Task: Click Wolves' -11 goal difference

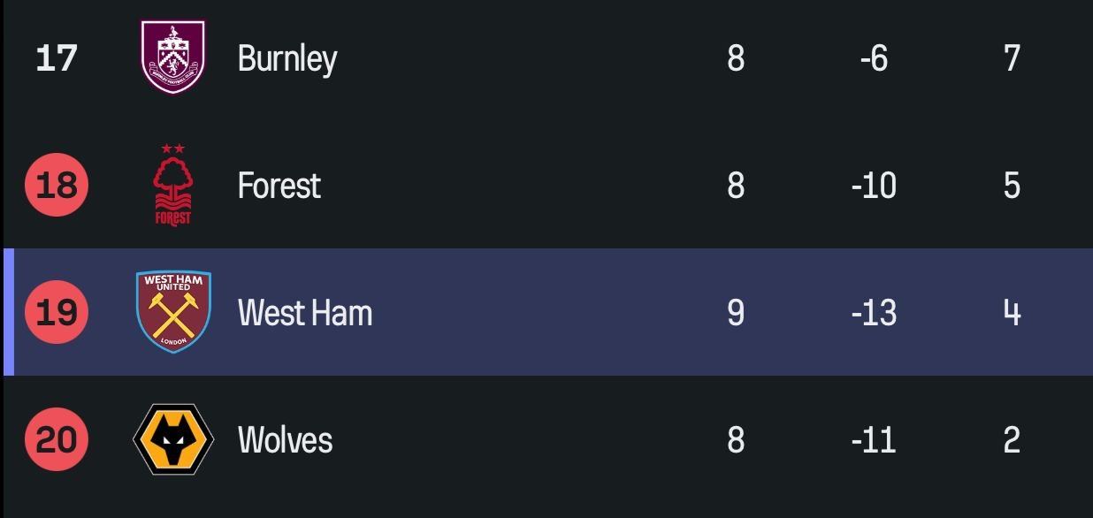Action: (x=874, y=439)
